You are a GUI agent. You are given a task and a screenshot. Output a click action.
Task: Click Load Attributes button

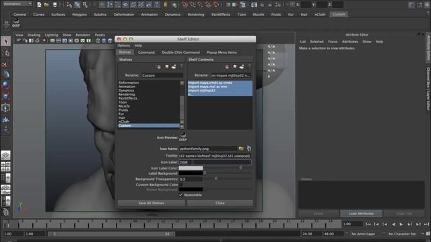click(361, 213)
